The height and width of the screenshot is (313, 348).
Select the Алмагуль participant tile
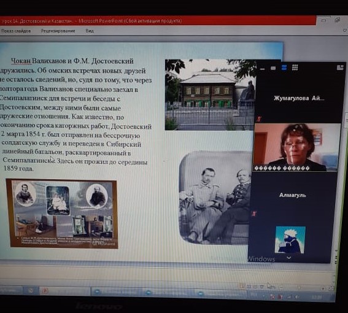coord(293,195)
